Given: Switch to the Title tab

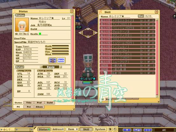Looking at the screenshot, I should 29,103.
